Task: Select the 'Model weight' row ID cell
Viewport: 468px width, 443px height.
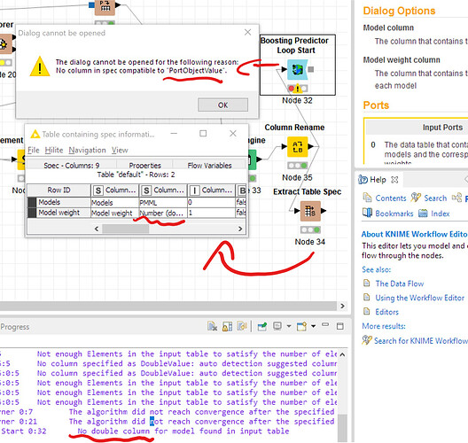Action: [x=58, y=213]
